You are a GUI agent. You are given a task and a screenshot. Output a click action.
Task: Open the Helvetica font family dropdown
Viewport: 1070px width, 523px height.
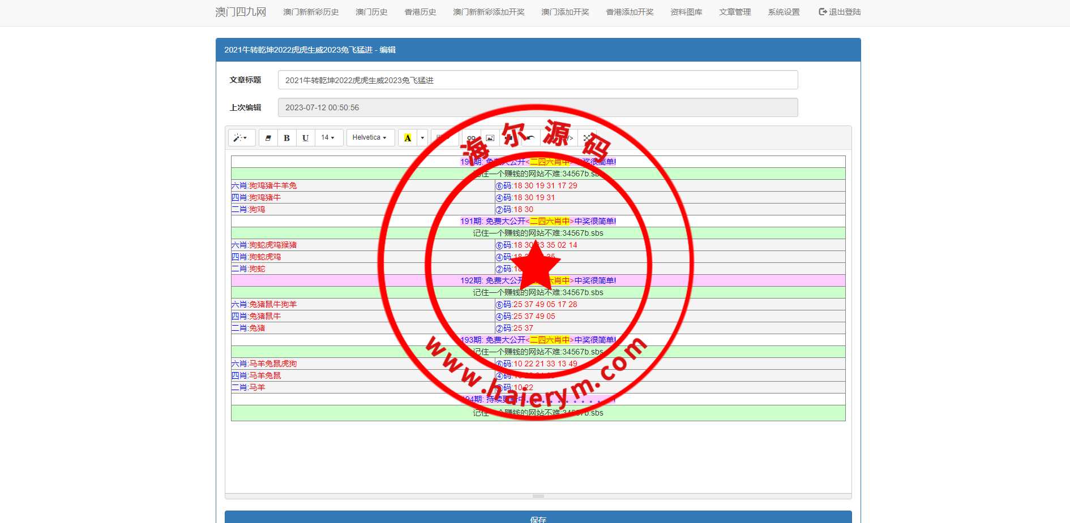(370, 137)
